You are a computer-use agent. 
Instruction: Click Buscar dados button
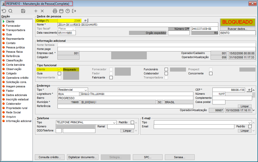coord(237,29)
